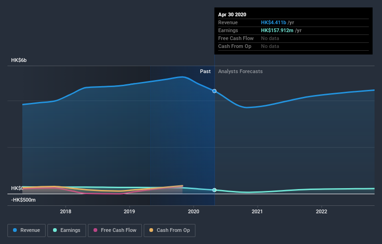Click the Free Cash Flow row in the tooltip

click(293, 38)
